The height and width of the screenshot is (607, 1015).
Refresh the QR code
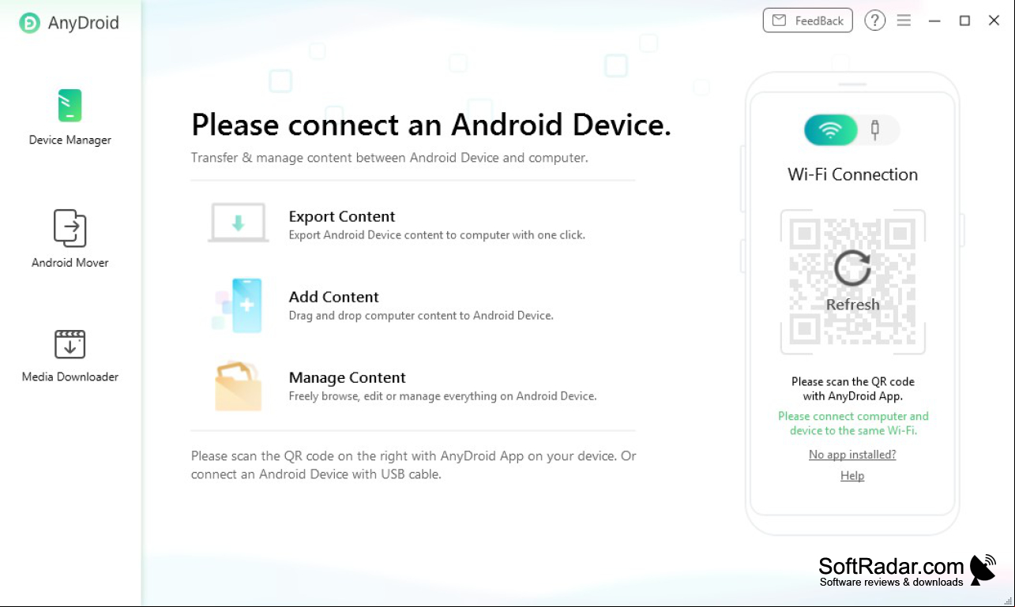852,282
